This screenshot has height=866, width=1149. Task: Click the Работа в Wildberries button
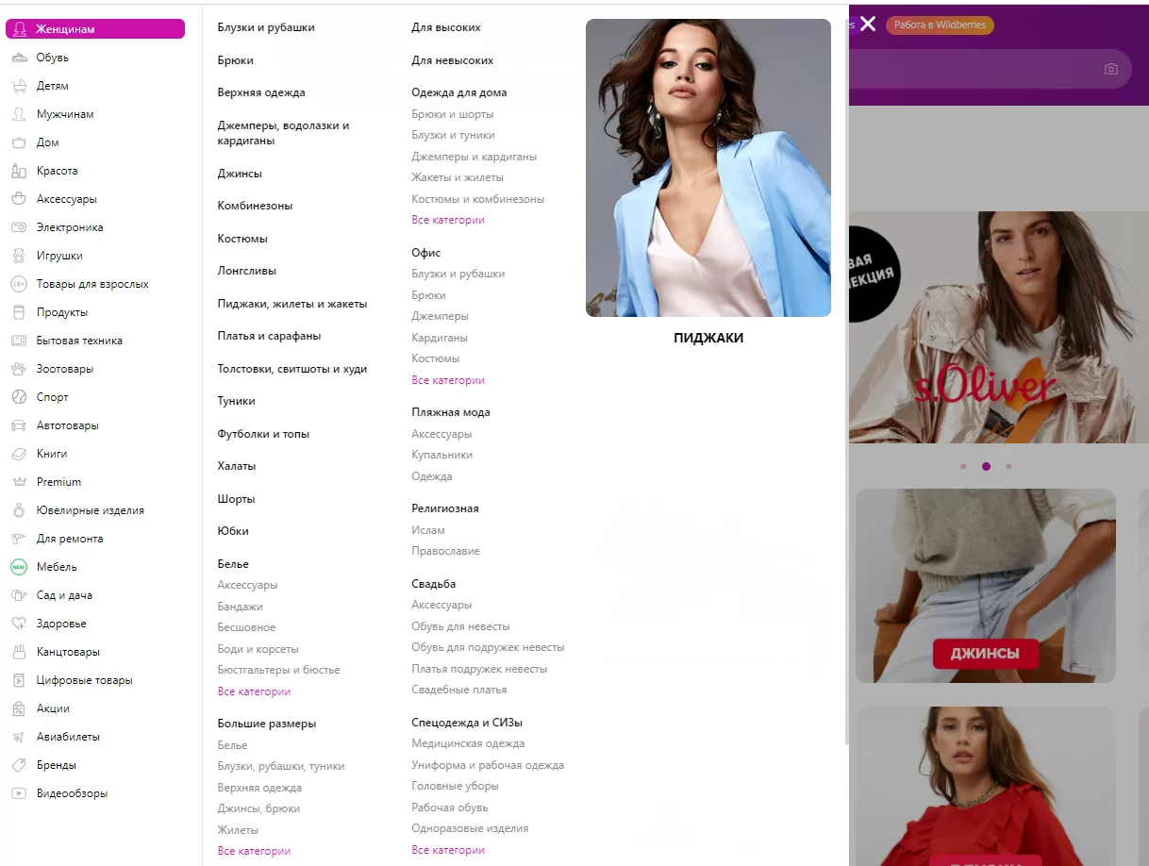tap(940, 25)
